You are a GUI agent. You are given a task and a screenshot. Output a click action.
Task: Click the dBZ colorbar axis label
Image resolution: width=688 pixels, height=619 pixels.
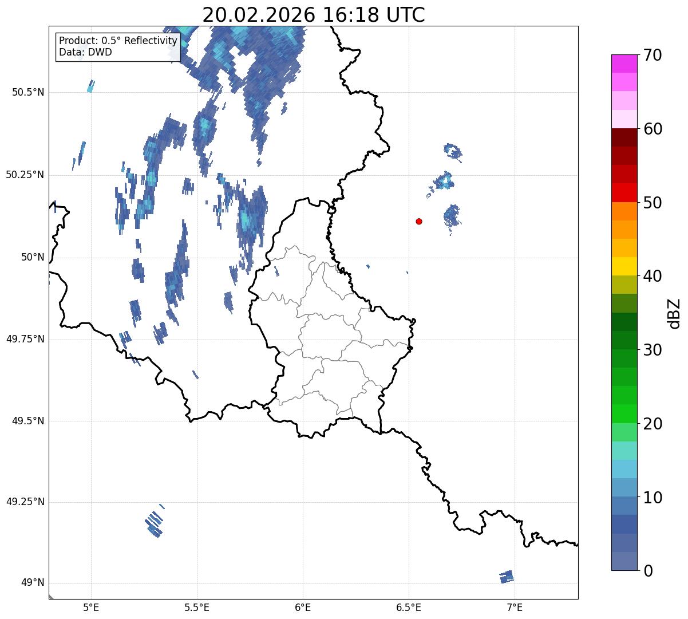tap(674, 313)
